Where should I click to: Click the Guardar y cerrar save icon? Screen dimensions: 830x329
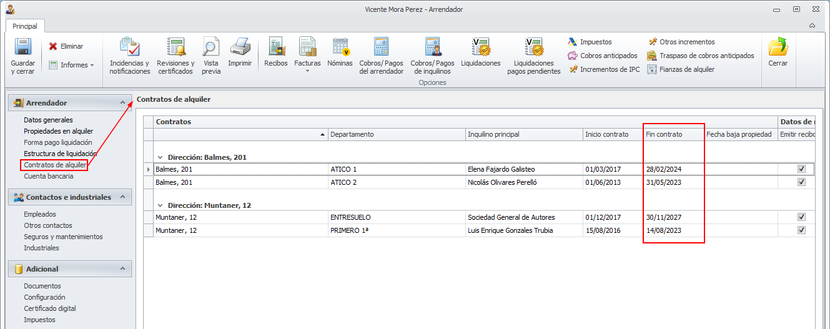pos(23,48)
